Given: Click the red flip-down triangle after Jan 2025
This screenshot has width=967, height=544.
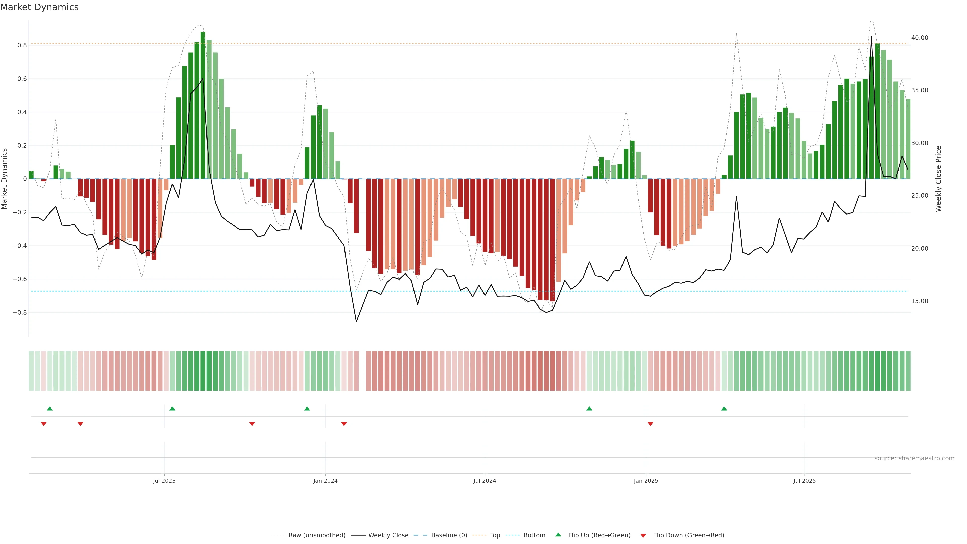Looking at the screenshot, I should pos(650,424).
